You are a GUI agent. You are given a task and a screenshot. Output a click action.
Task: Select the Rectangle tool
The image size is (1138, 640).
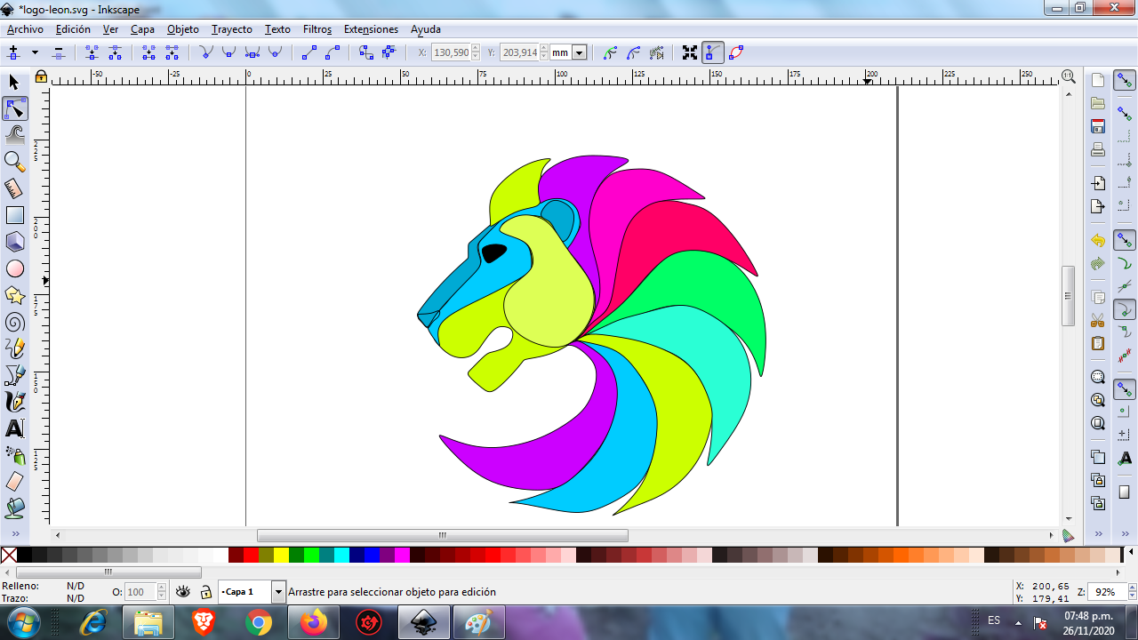coord(14,215)
